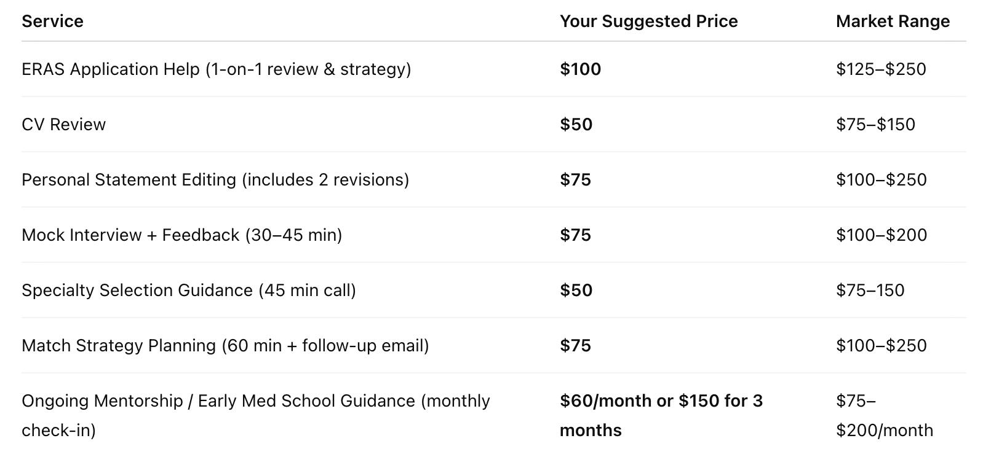Select Specialty Selection Guidance cell

[x=188, y=290]
